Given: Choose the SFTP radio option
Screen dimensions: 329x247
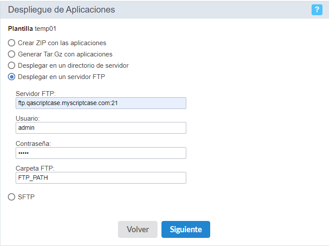Looking at the screenshot, I should [12, 197].
